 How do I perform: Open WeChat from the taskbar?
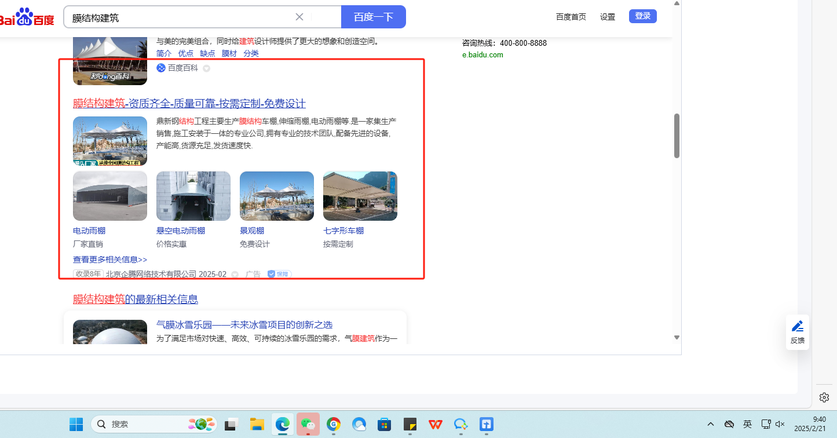tap(308, 424)
